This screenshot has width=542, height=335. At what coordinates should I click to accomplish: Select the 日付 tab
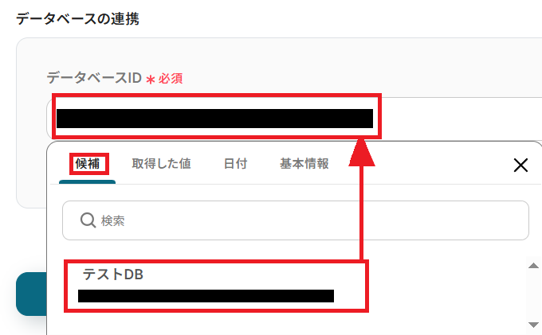235,164
